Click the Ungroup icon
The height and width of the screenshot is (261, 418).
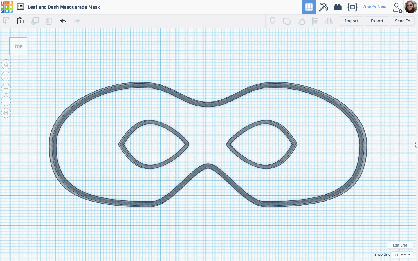click(x=301, y=21)
